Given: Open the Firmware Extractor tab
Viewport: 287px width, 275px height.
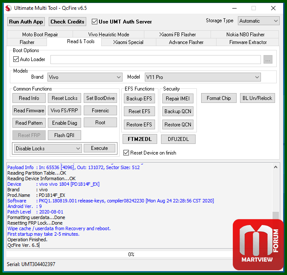Looking at the screenshot, I should [248, 42].
